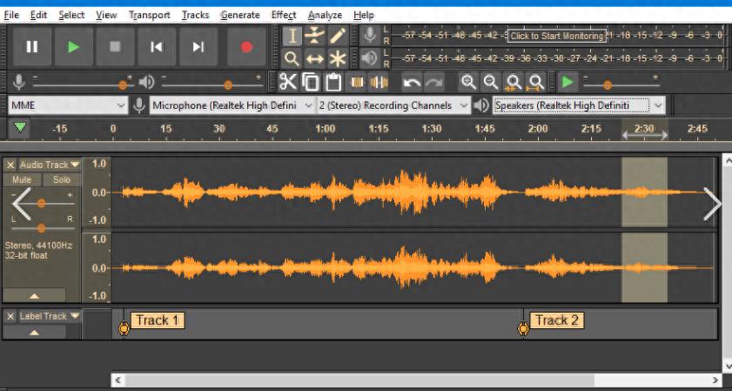Pick the Time Shift tool
The height and width of the screenshot is (391, 732).
(314, 58)
